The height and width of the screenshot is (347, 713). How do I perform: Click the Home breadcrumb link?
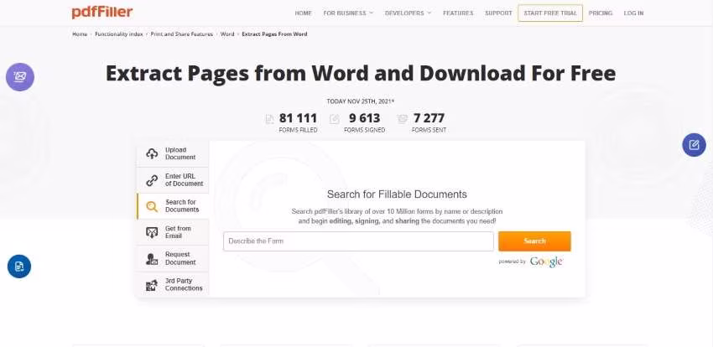[80, 34]
